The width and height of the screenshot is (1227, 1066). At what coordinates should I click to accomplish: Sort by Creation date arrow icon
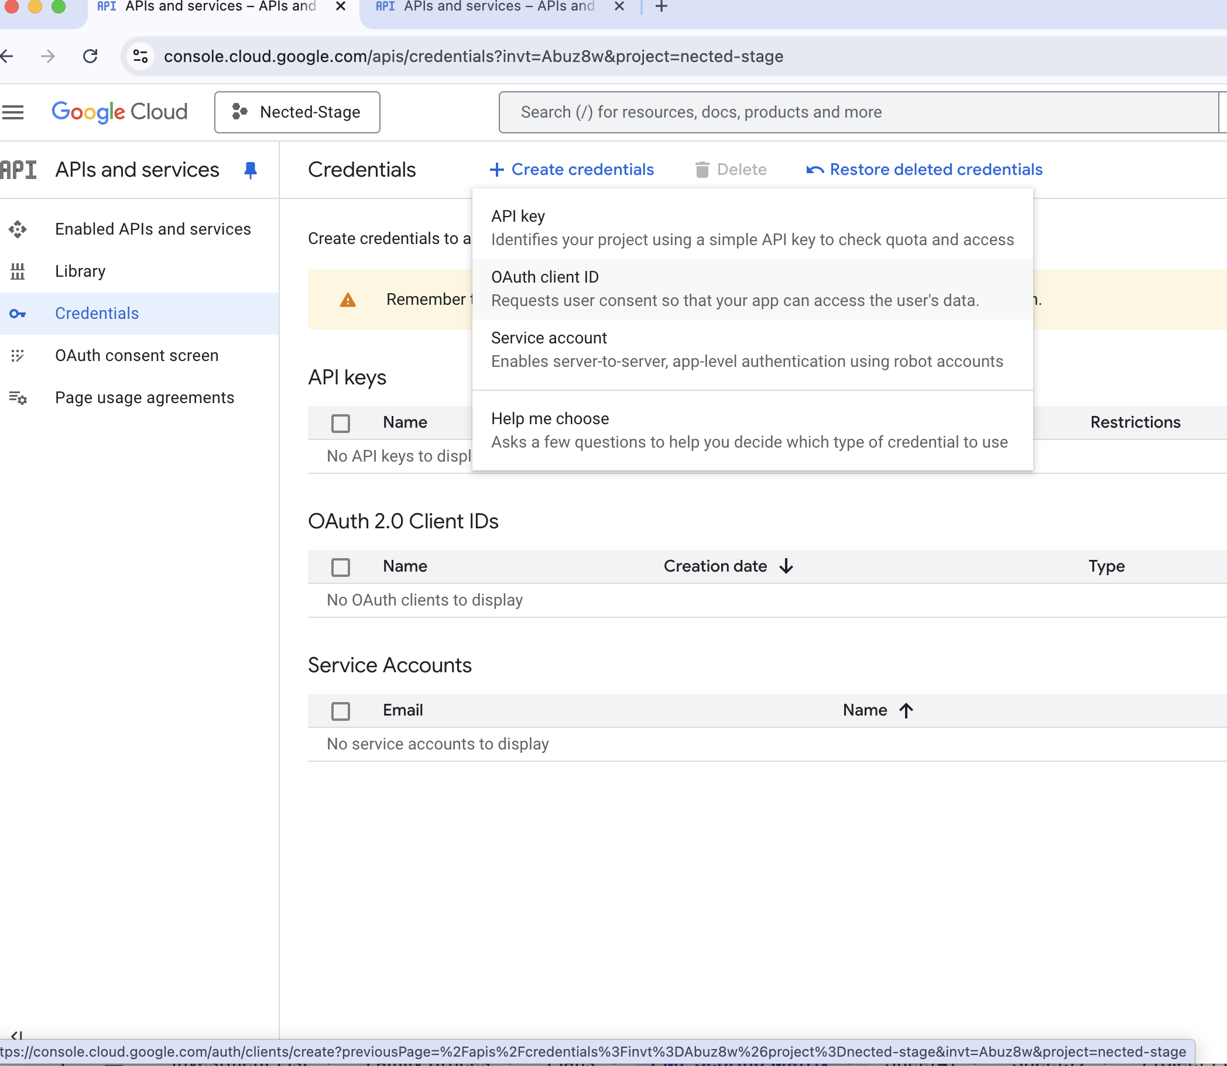pyautogui.click(x=786, y=566)
